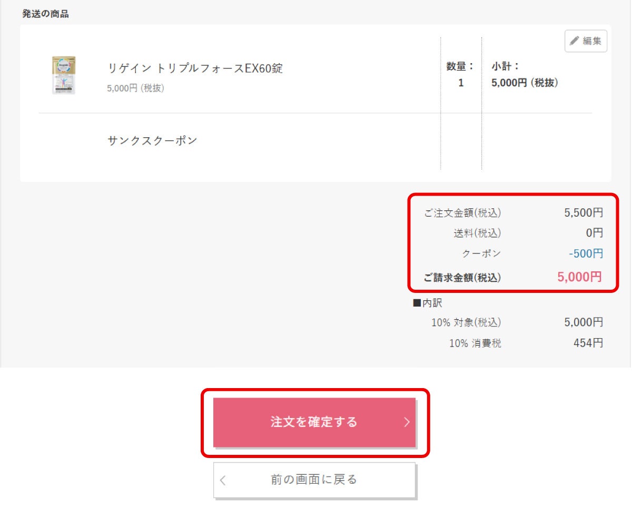Select the 編集 edit control
Viewport: 632px width, 529px height.
[586, 41]
